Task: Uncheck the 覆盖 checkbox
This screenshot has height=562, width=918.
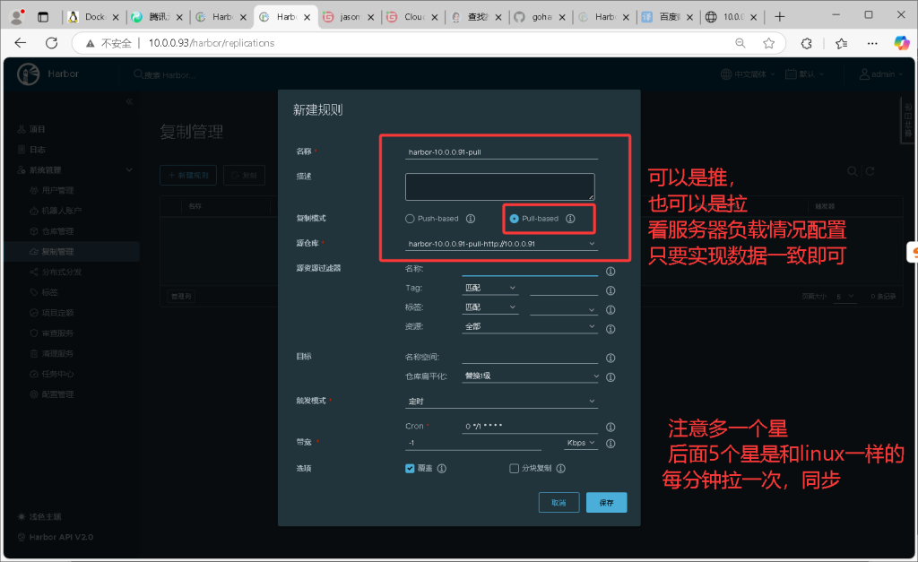Action: tap(411, 468)
